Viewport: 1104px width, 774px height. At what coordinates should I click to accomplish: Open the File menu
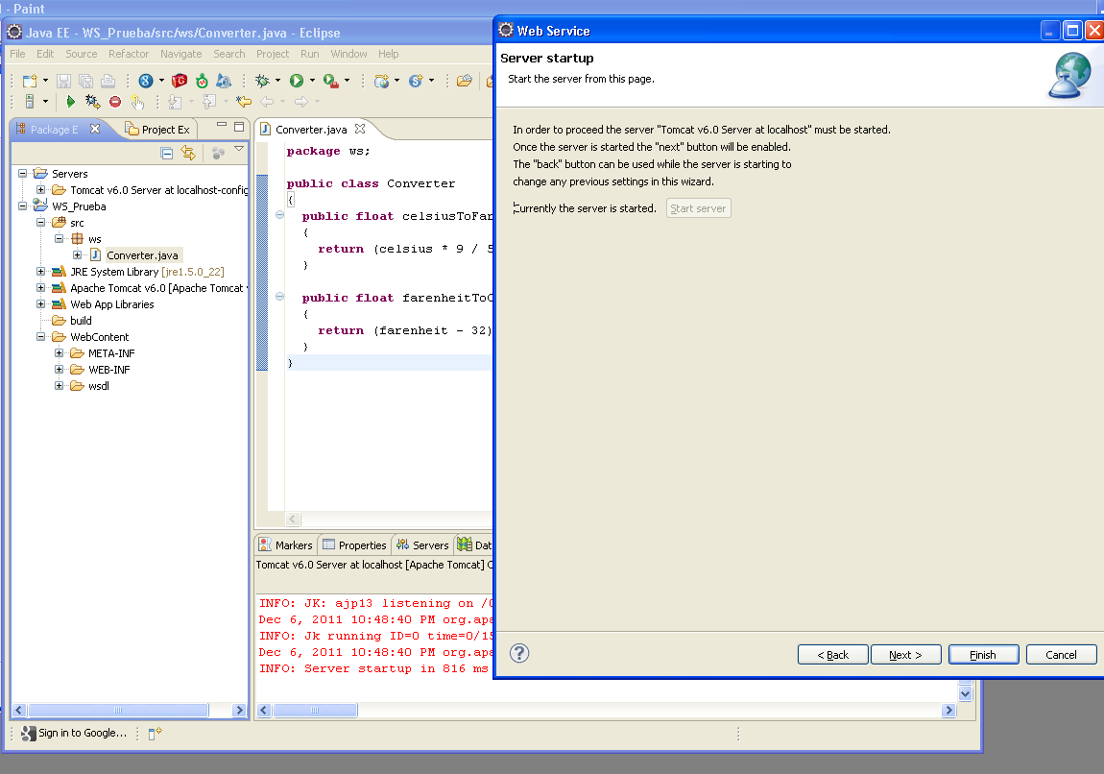pyautogui.click(x=17, y=54)
